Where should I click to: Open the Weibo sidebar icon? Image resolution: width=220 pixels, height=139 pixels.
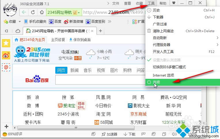click(6, 55)
